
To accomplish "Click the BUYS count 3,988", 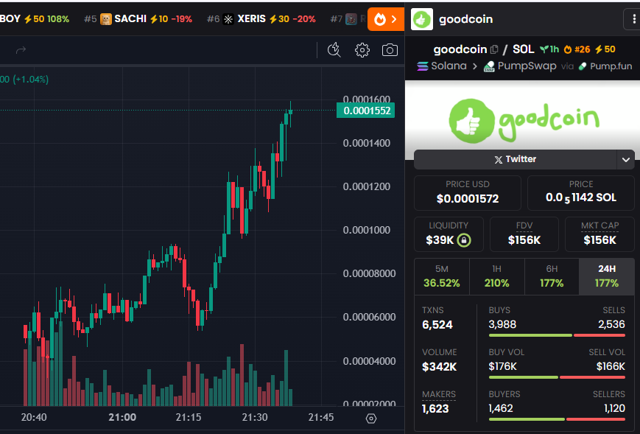I will coord(502,325).
